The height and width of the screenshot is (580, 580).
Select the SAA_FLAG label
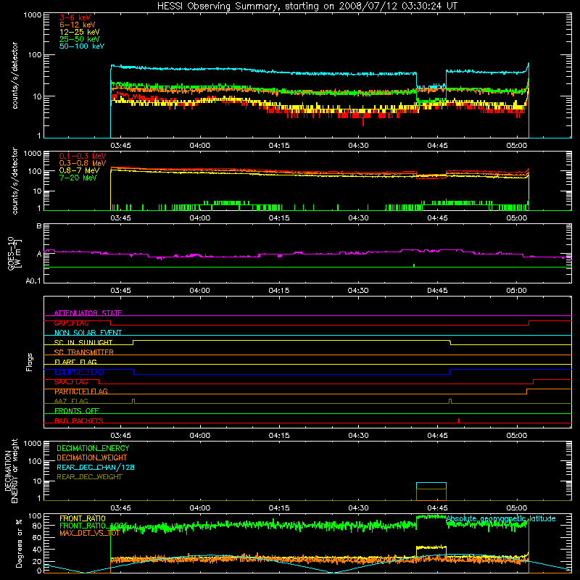click(x=71, y=382)
